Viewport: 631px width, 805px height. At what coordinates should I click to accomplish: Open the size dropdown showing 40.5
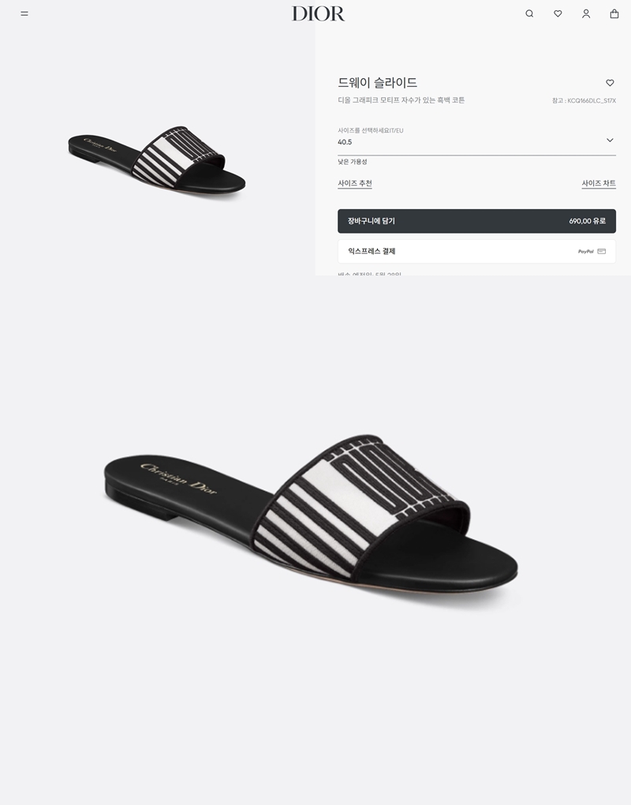pos(476,140)
